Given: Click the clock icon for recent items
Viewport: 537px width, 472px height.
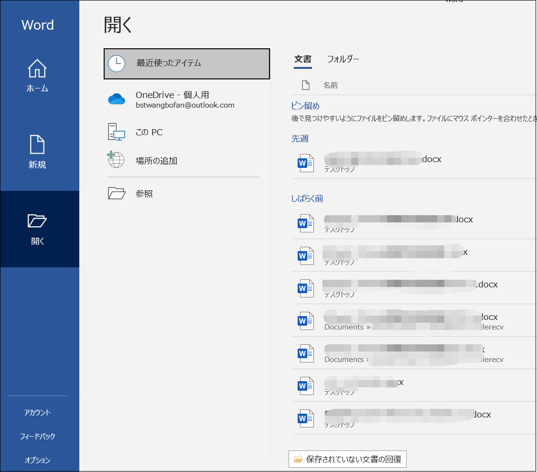Looking at the screenshot, I should point(117,63).
